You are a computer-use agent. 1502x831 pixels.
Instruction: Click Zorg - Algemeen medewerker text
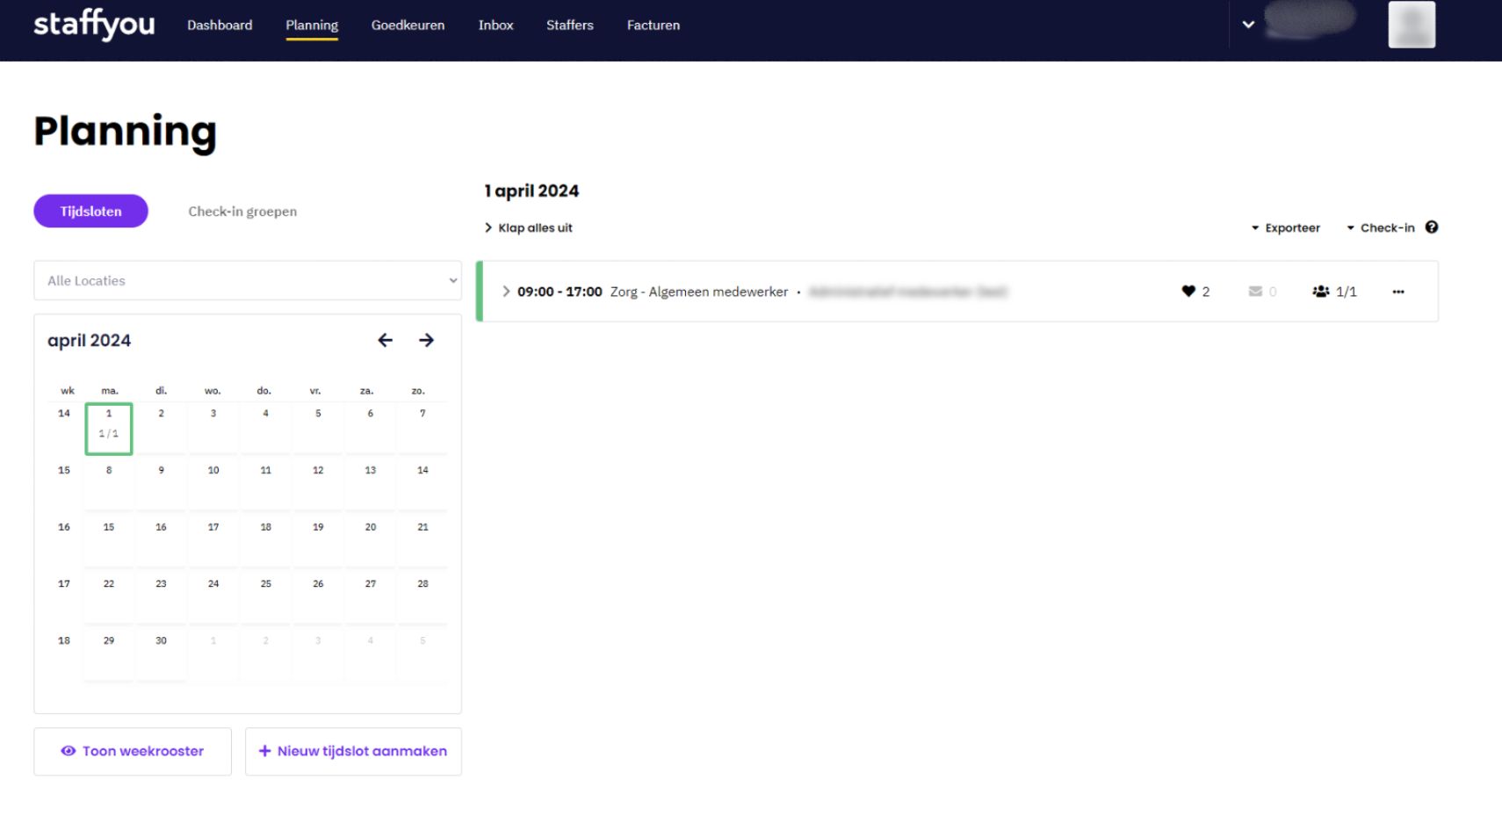click(699, 292)
